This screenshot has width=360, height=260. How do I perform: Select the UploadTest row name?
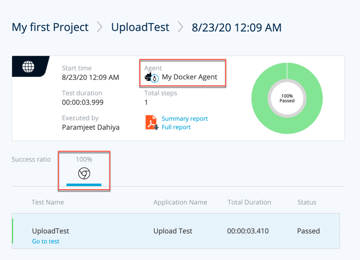click(50, 231)
